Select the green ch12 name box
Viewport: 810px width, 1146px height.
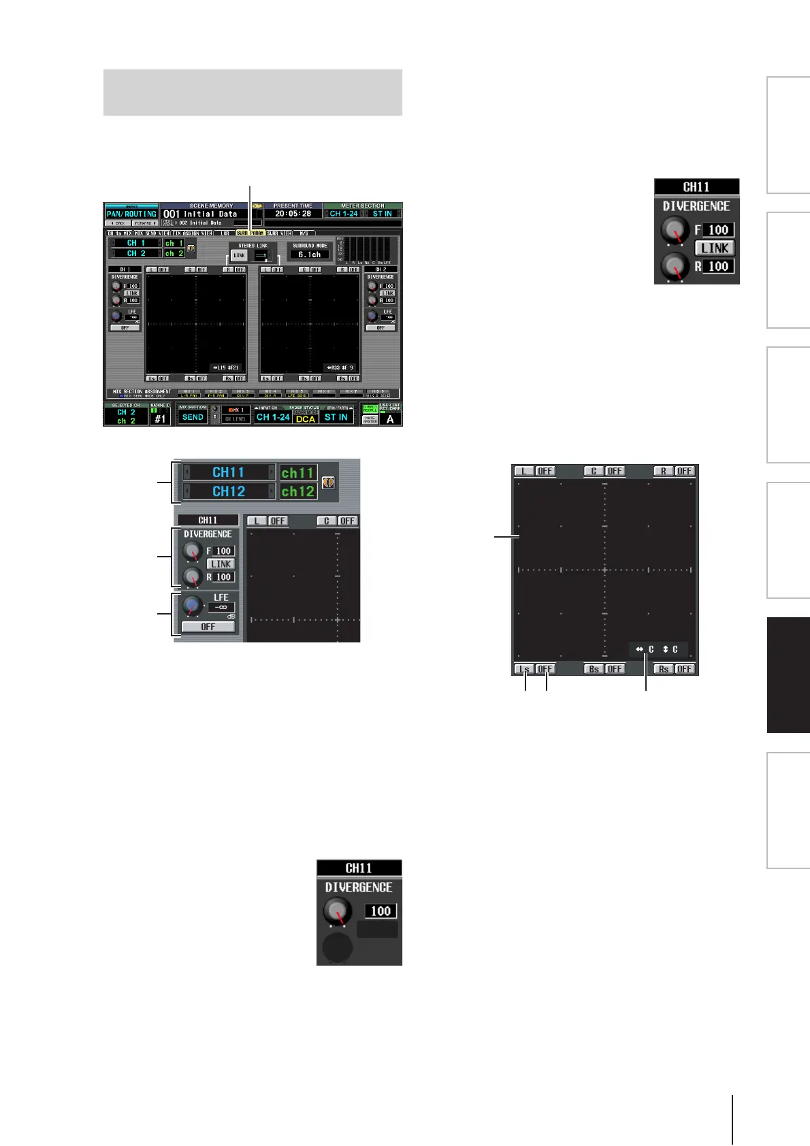click(298, 491)
